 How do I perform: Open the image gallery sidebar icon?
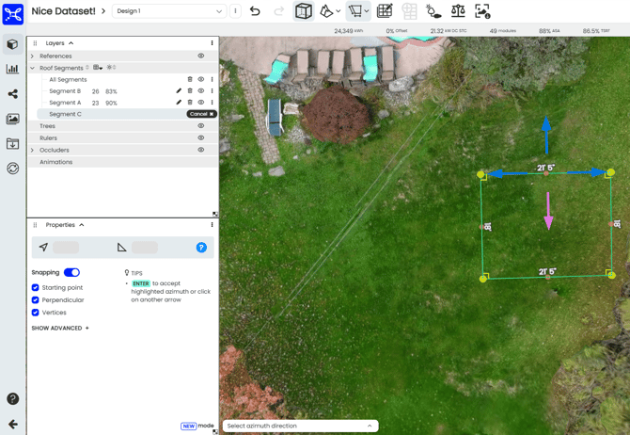tap(12, 119)
